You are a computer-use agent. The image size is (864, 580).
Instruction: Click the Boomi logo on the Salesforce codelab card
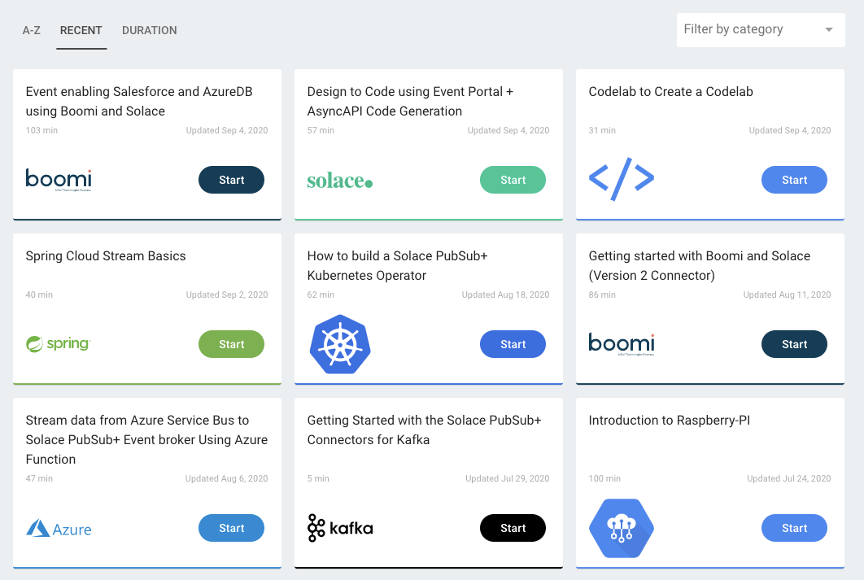(x=58, y=179)
